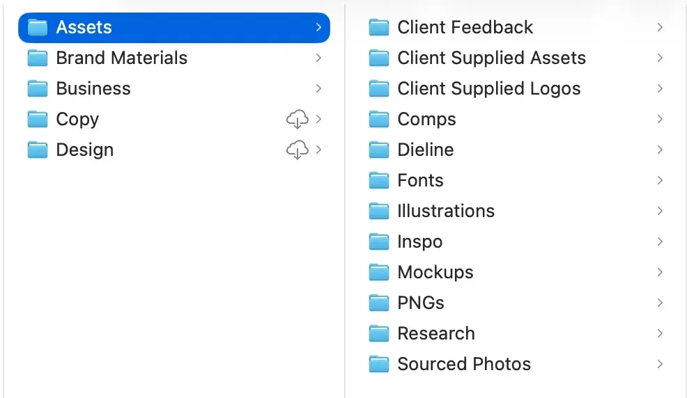The height and width of the screenshot is (398, 687).
Task: Select the Client Supplied Logos folder
Action: pos(516,88)
